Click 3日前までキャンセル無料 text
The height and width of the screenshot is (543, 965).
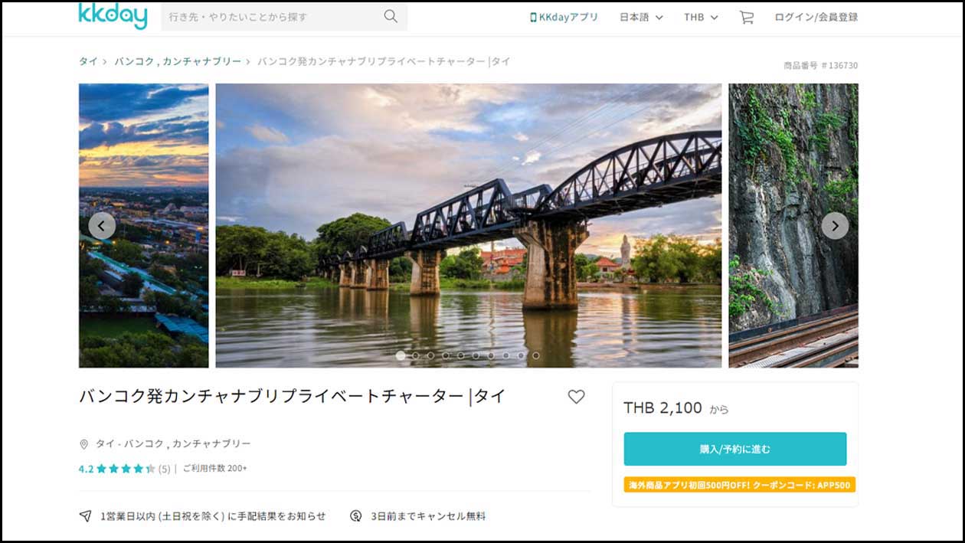click(428, 516)
